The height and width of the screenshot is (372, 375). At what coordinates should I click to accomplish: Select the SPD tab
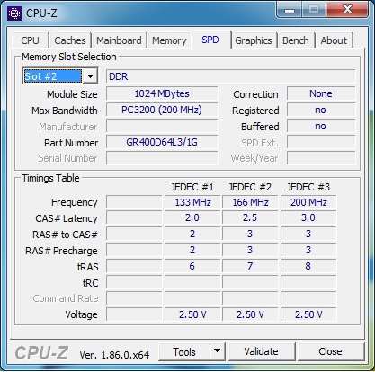coord(210,40)
